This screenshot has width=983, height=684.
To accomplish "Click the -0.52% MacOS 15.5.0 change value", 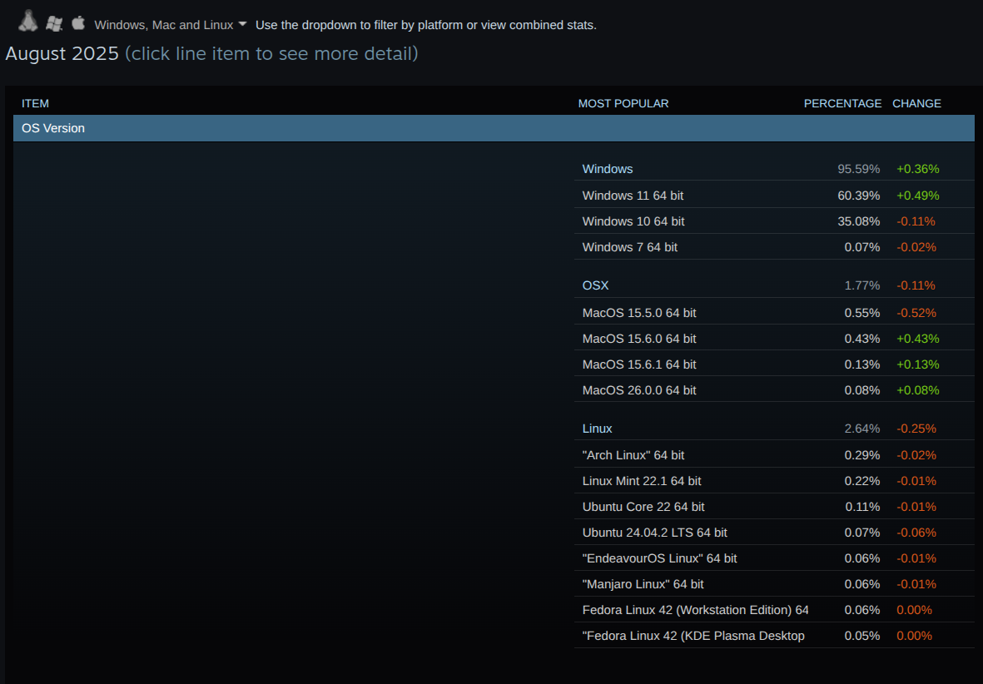I will (x=916, y=312).
